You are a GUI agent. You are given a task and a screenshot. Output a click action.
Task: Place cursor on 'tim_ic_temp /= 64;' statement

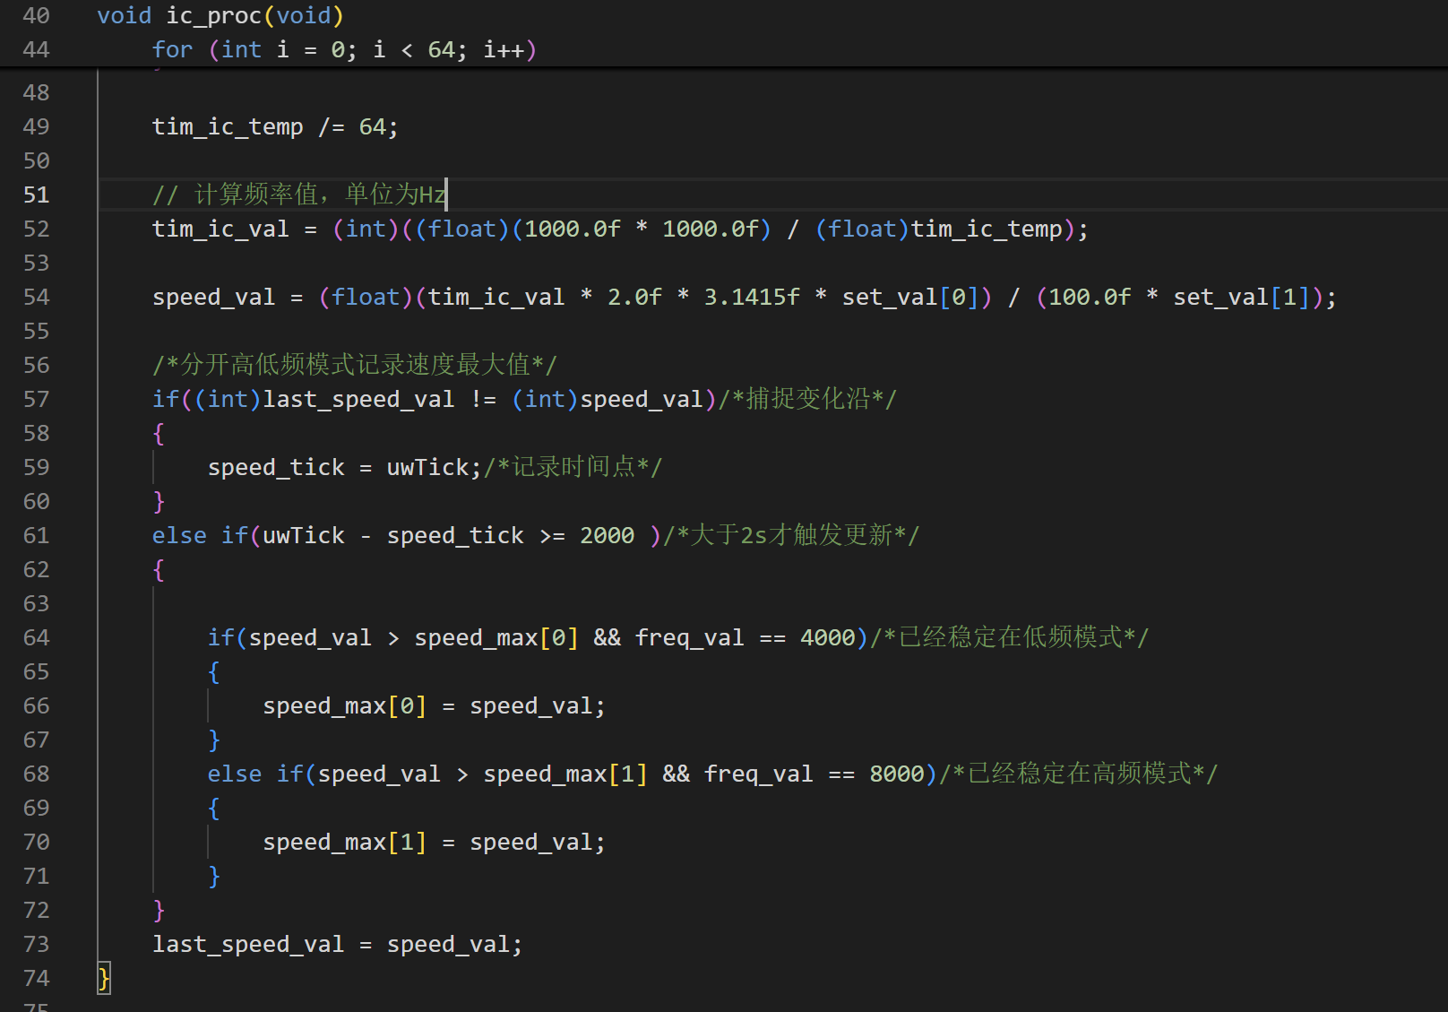tap(274, 127)
